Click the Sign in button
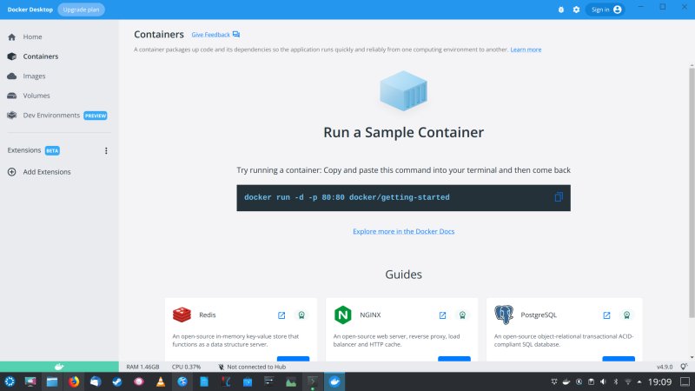This screenshot has width=695, height=391. 606,10
